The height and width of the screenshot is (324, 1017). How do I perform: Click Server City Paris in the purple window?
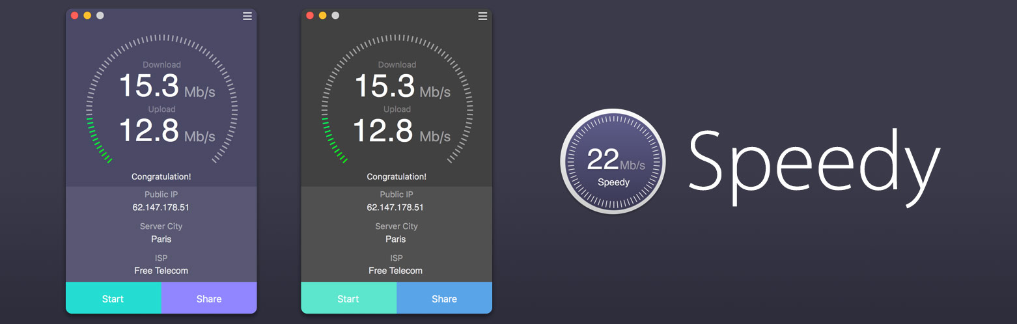coord(161,239)
